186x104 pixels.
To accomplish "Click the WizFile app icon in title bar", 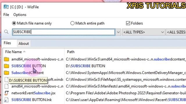I will (x=6, y=7).
